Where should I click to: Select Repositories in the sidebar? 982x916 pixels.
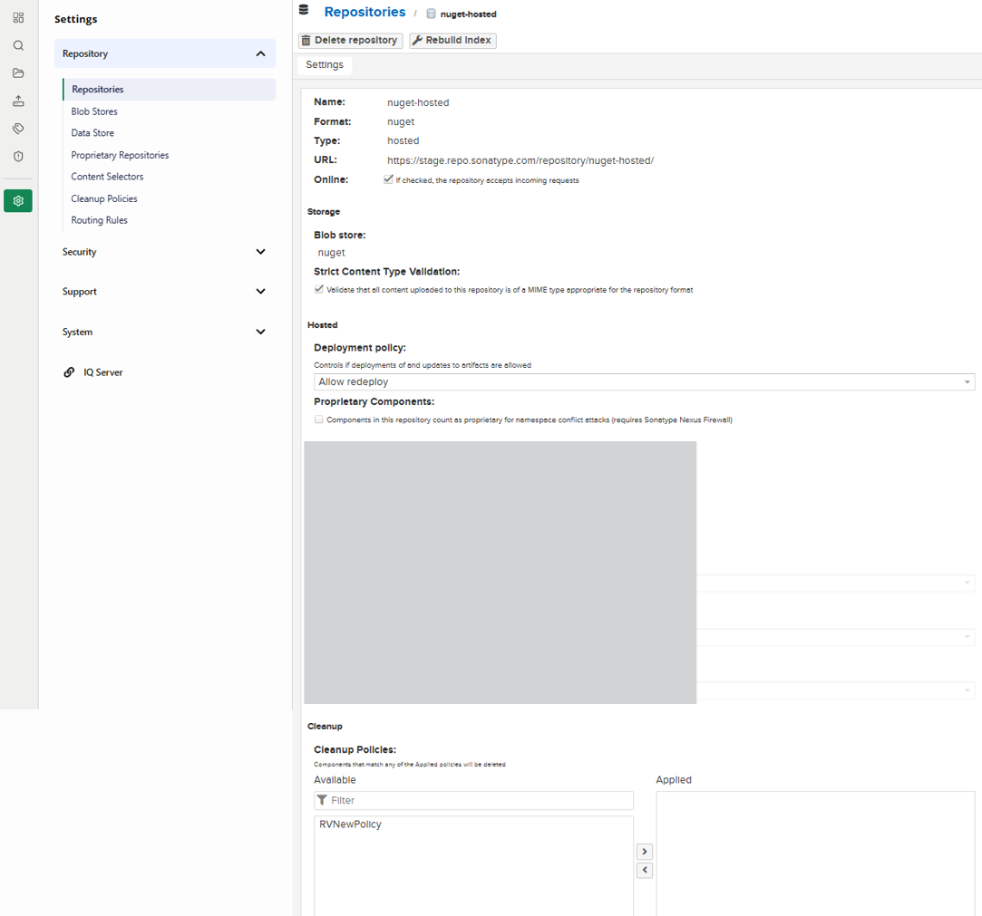[169, 90]
